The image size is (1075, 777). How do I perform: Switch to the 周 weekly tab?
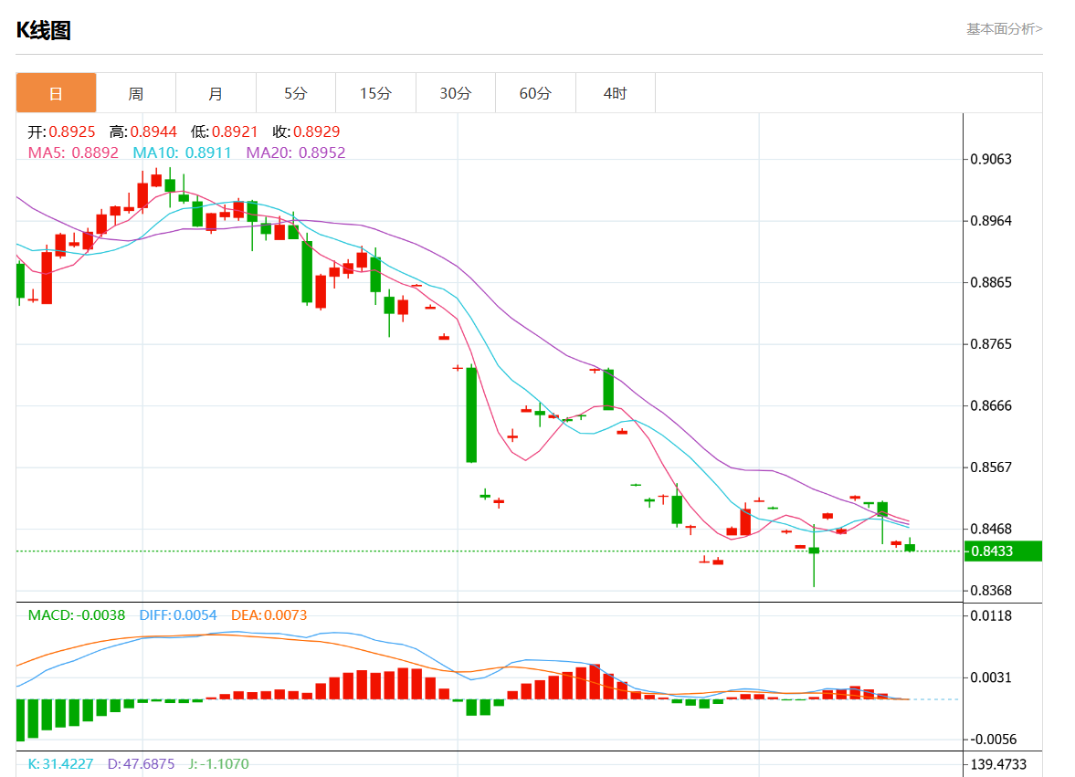[x=136, y=93]
